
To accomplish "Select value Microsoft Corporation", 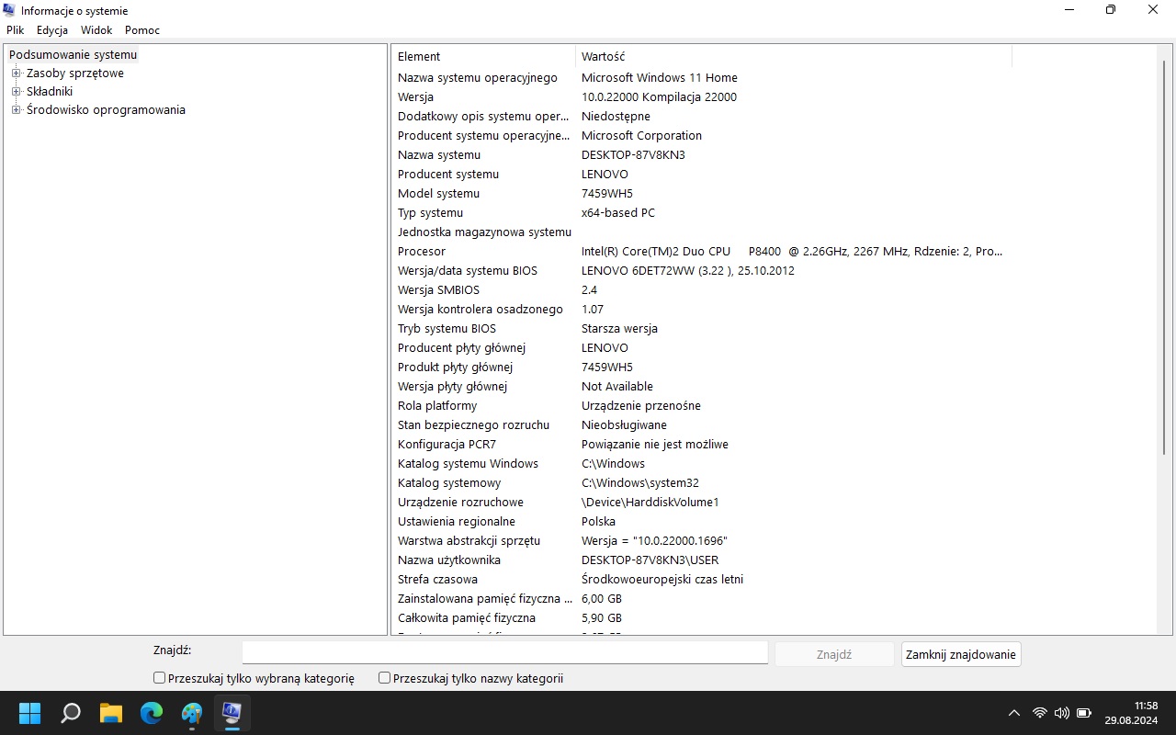I will click(x=641, y=136).
